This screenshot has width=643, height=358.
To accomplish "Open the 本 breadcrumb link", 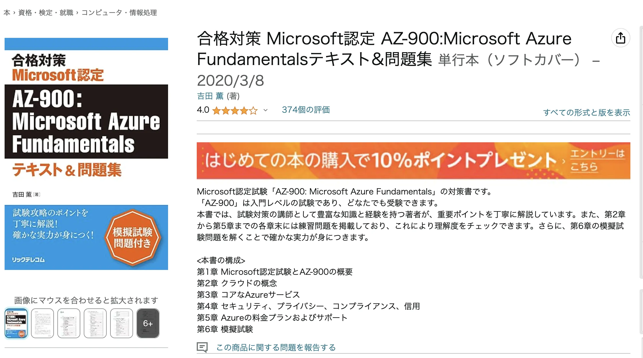I will 7,13.
